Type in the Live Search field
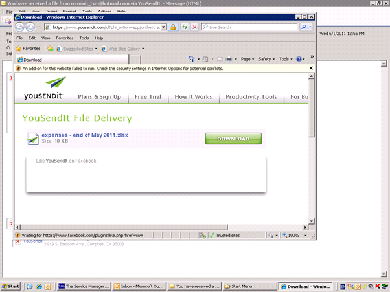The width and height of the screenshot is (390, 292). click(249, 27)
